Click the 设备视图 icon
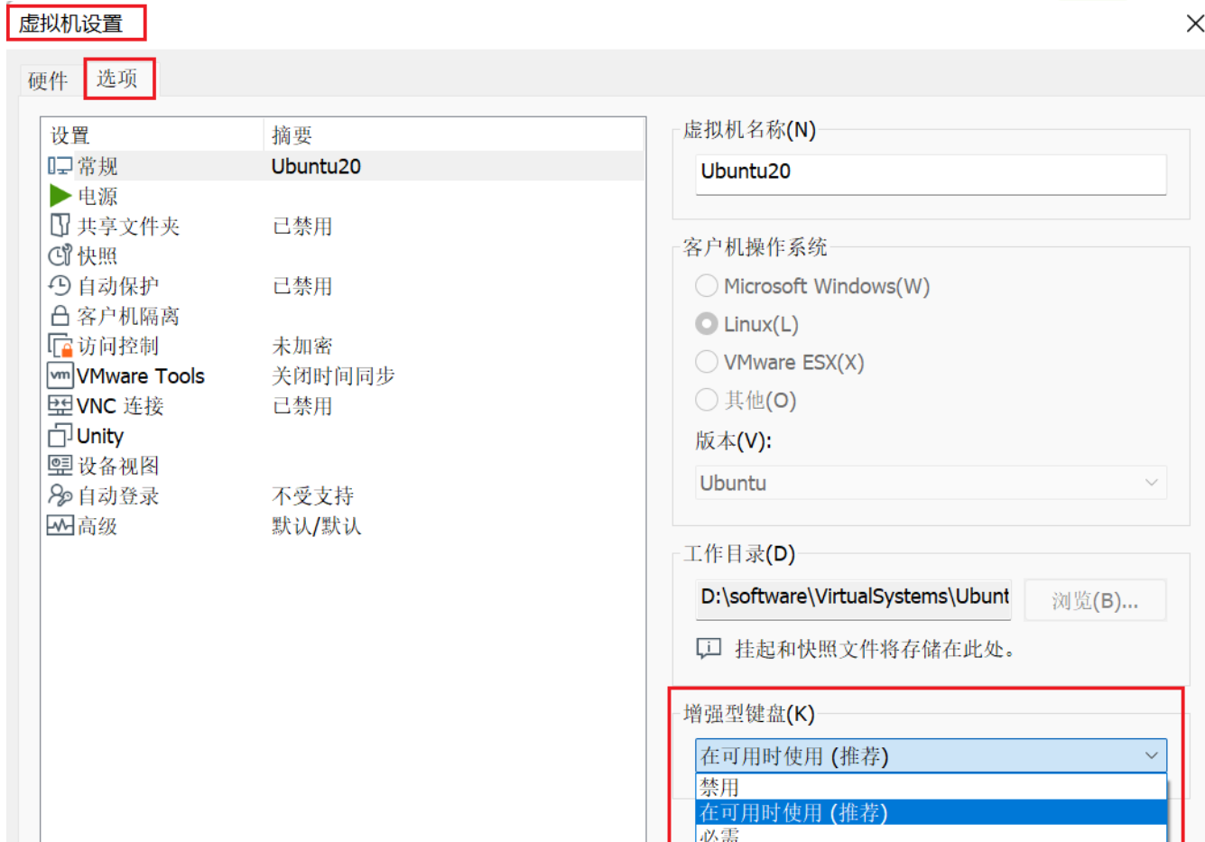The width and height of the screenshot is (1205, 842). [60, 465]
